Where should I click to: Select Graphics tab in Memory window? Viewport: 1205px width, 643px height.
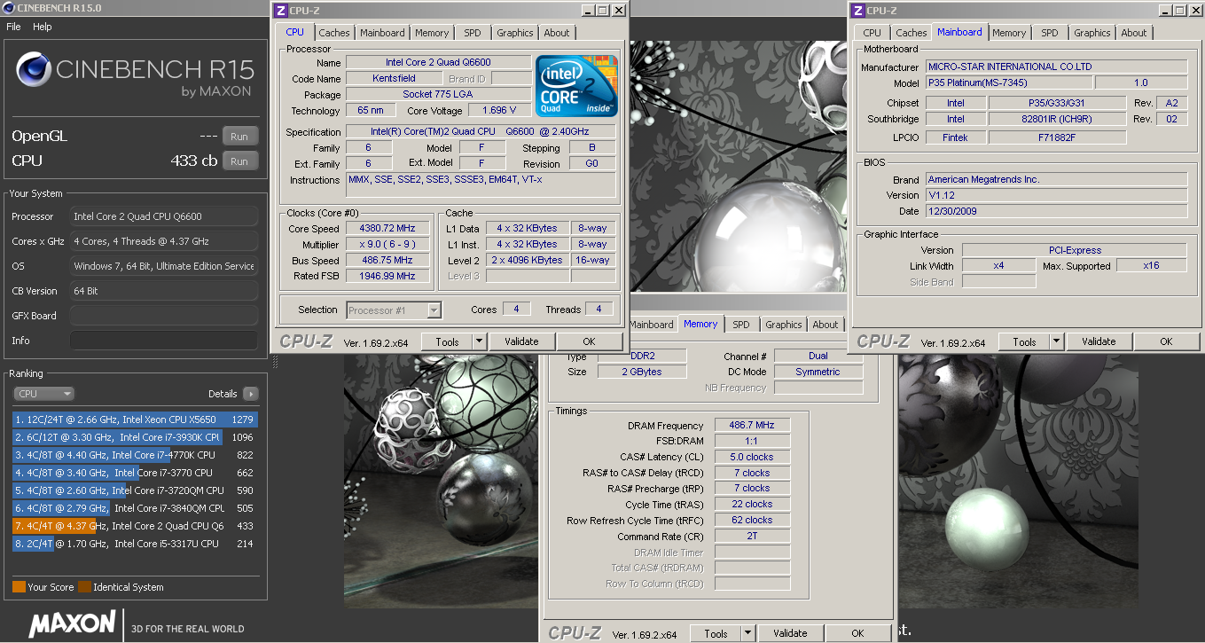click(x=784, y=325)
